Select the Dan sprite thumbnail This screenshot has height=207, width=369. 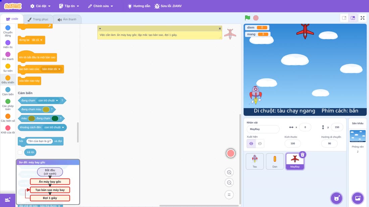(x=275, y=161)
